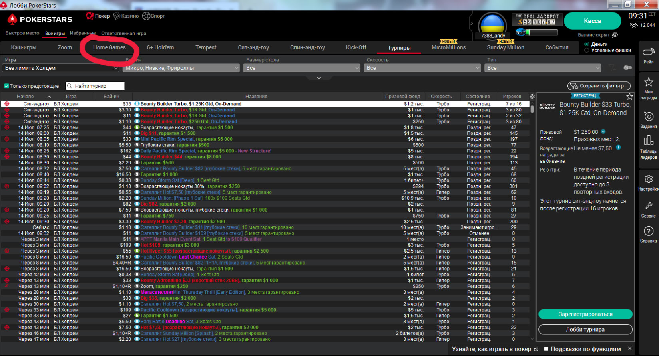Open the Избранные section
Viewport: 659px width, 356px height.
[82, 33]
